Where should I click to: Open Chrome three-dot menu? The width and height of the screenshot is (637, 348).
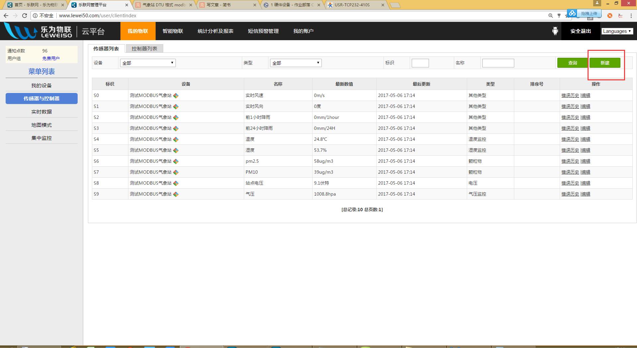coord(631,16)
